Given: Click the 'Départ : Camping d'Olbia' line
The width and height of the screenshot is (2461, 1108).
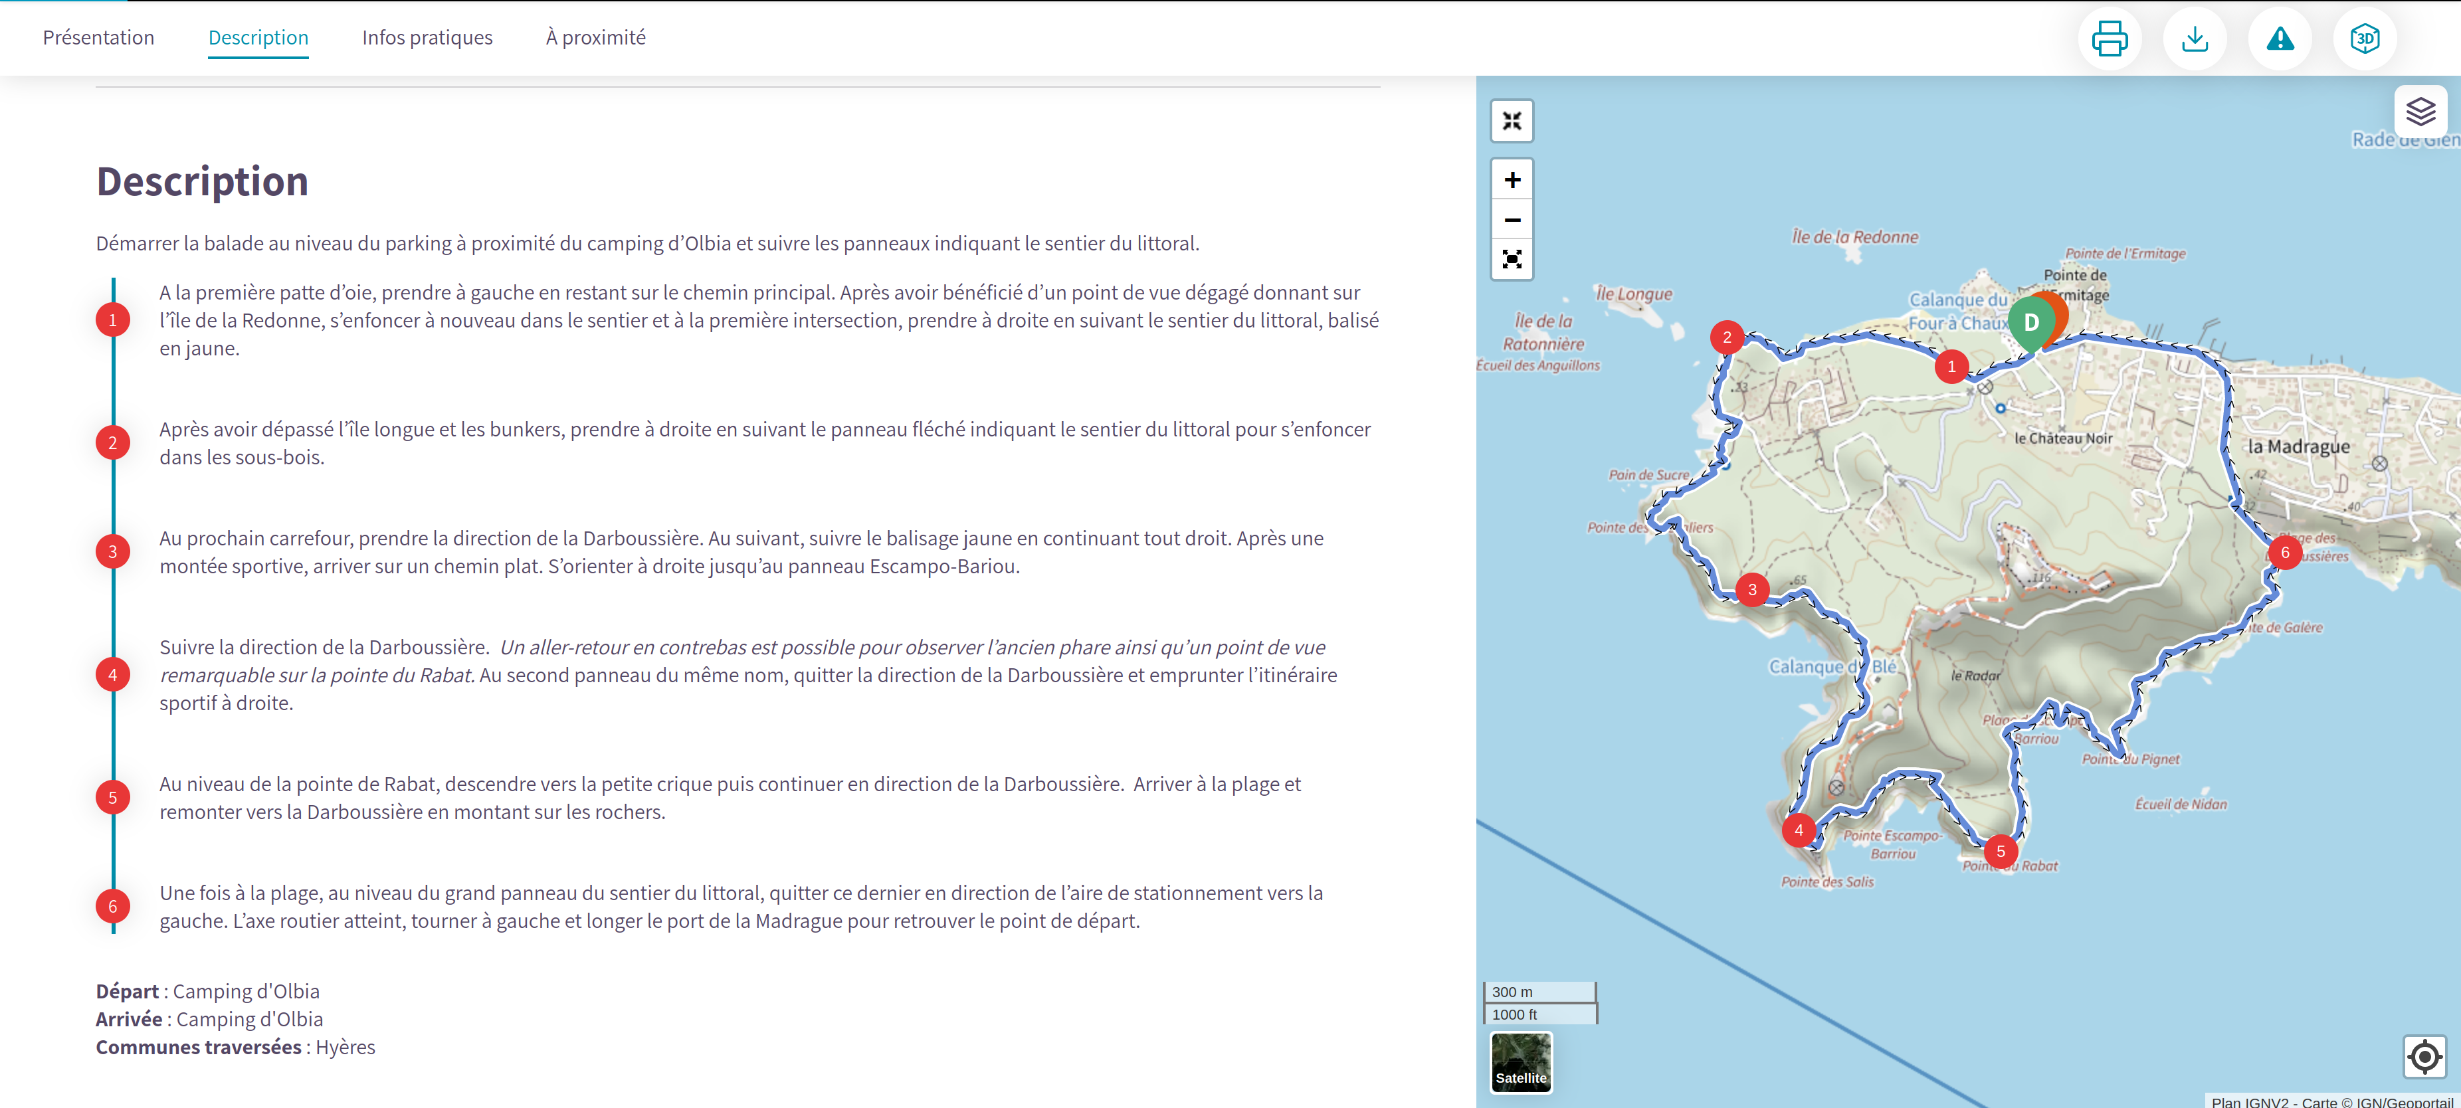Looking at the screenshot, I should coord(208,992).
